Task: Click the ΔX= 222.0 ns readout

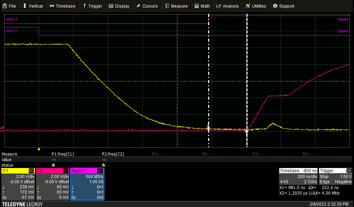Action: pyautogui.click(x=324, y=188)
